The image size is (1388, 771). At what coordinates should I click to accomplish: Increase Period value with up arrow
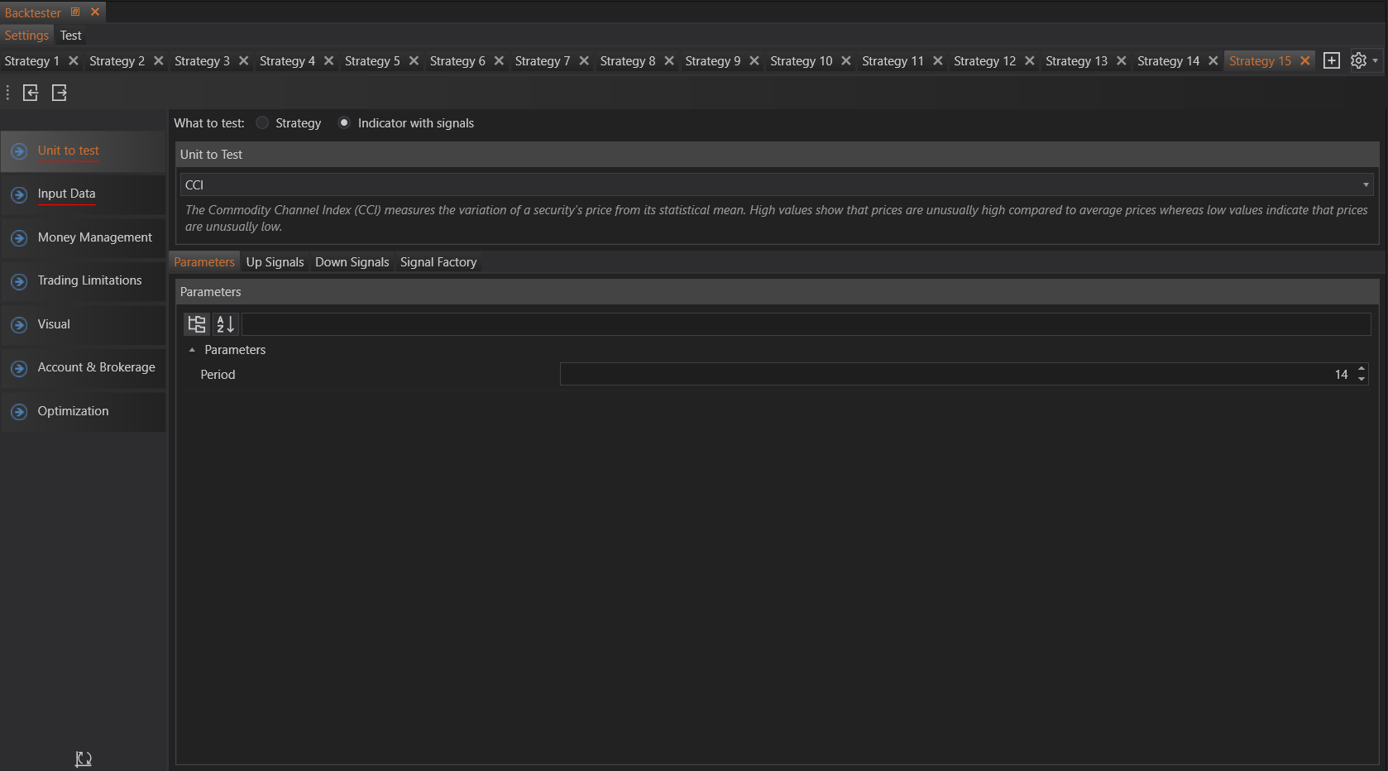(x=1362, y=369)
